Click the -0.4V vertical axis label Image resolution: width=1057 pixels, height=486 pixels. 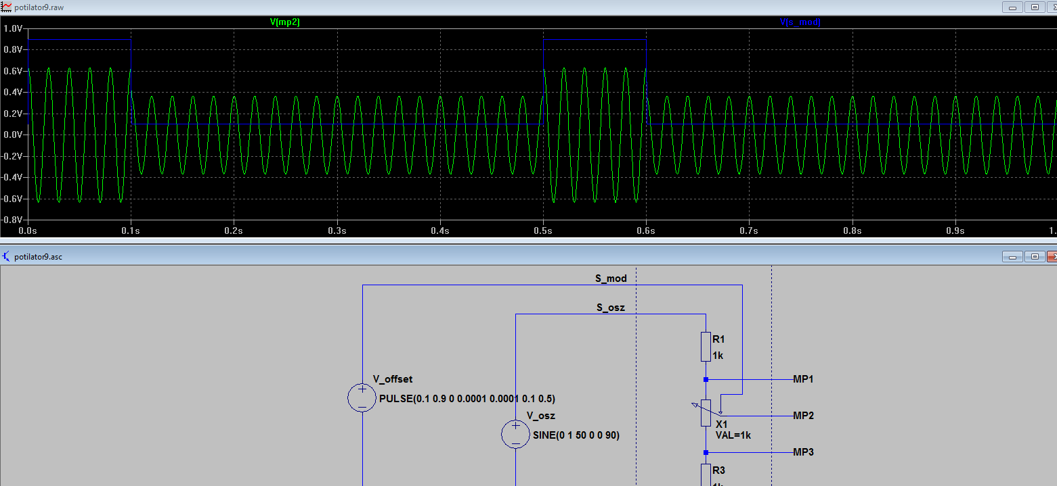(12, 178)
